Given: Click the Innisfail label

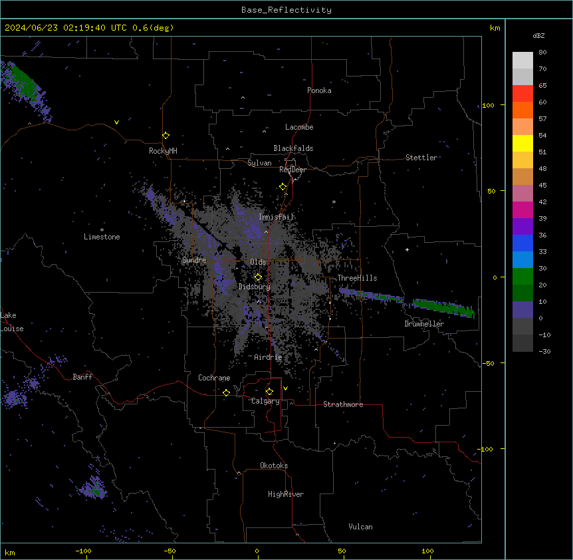Looking at the screenshot, I should pos(277,217).
